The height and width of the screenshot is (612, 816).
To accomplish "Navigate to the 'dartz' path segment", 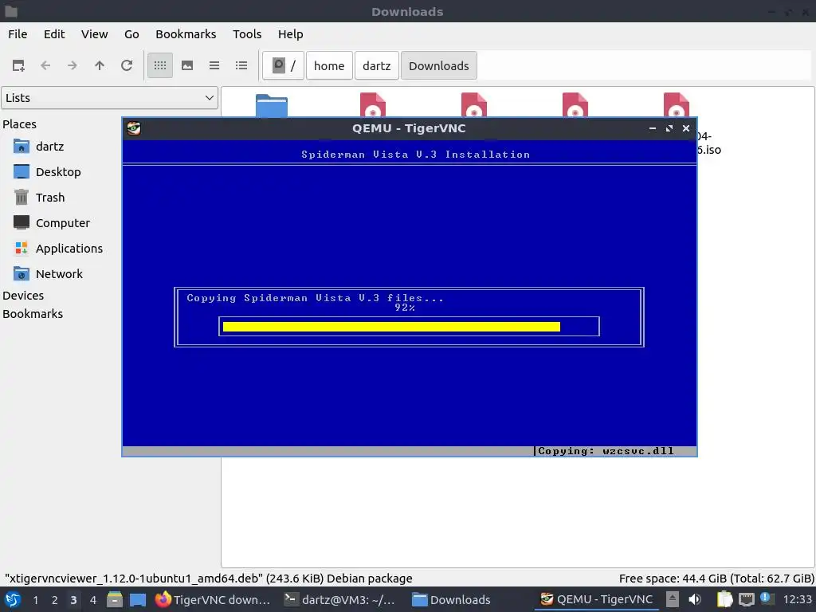I will click(x=376, y=65).
